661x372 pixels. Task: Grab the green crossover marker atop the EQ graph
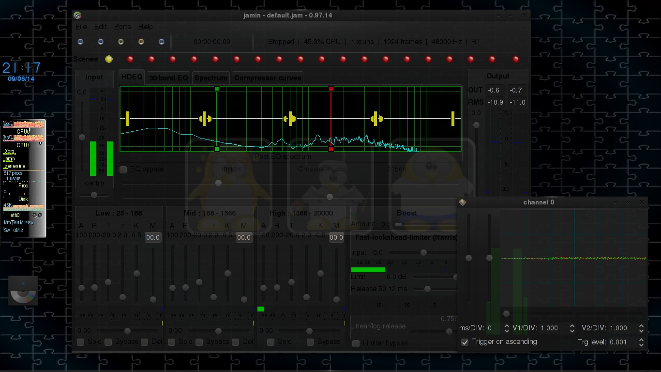coord(217,89)
